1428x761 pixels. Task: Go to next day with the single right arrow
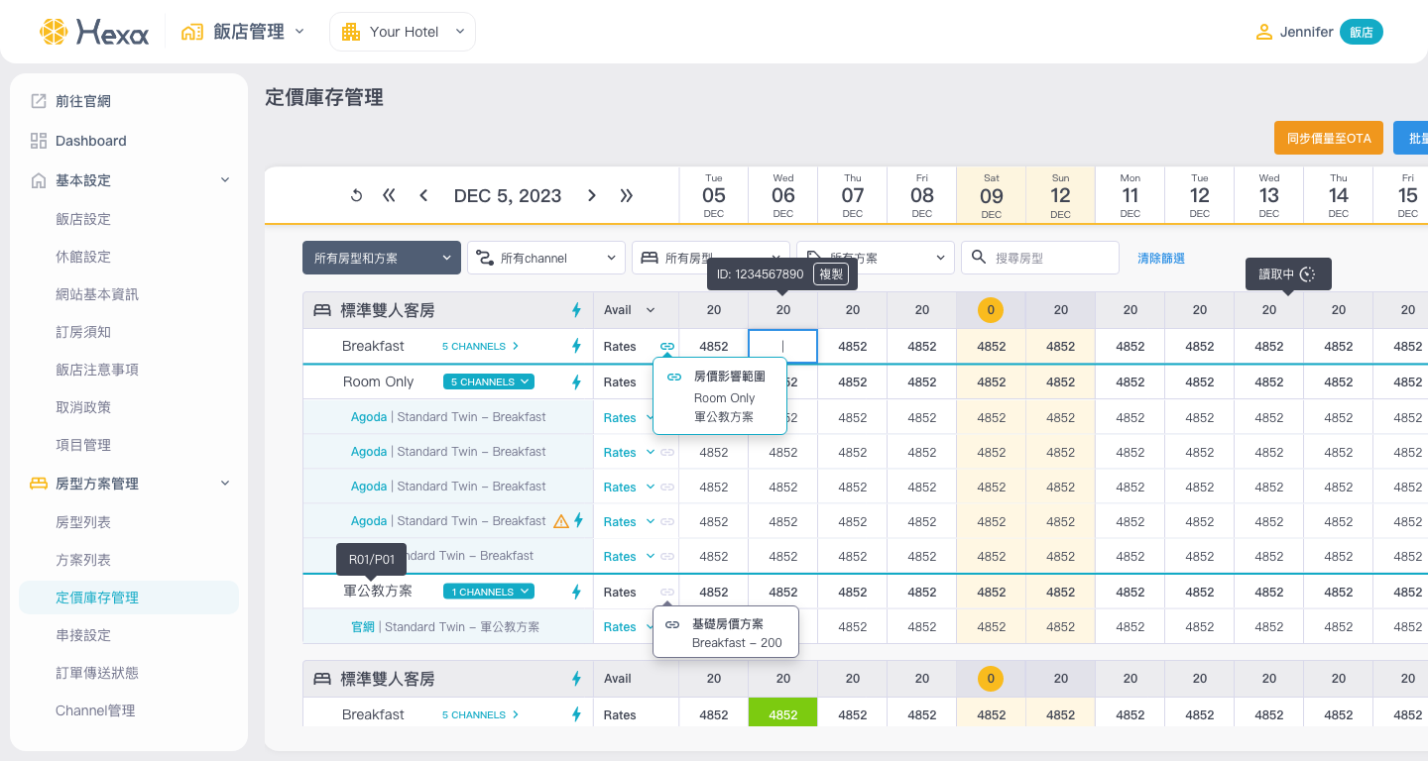coord(592,196)
